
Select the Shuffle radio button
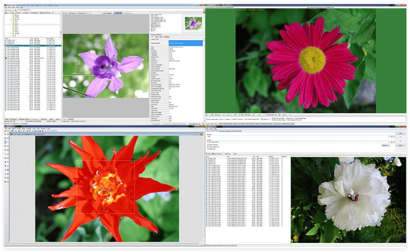click(x=232, y=119)
